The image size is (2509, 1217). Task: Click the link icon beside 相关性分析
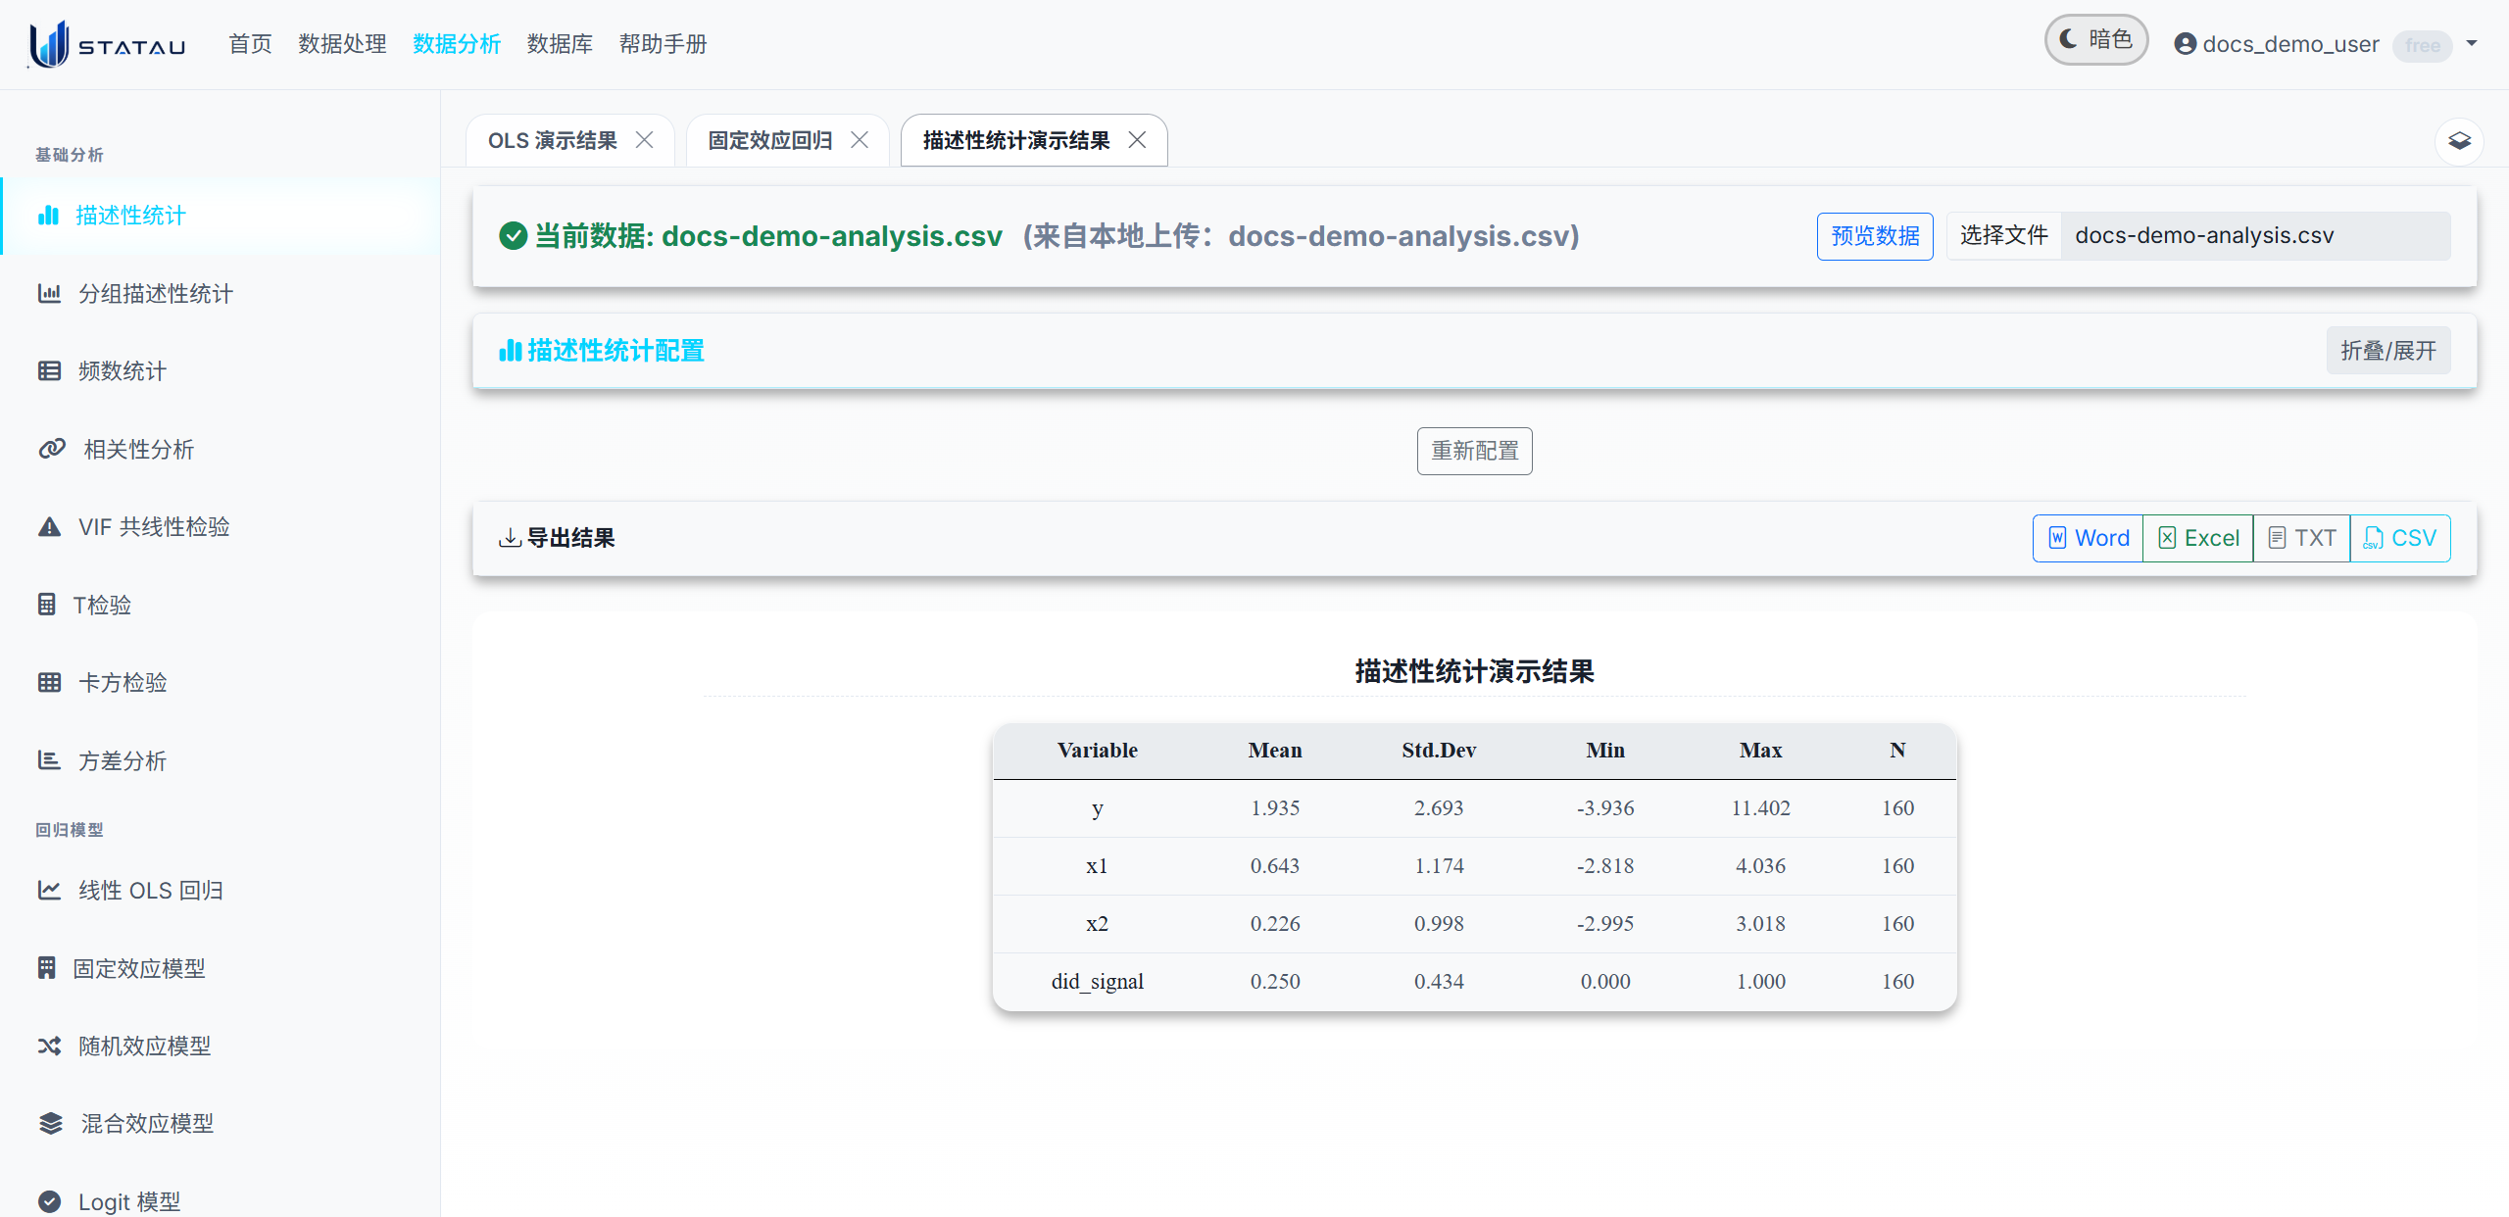[x=52, y=449]
